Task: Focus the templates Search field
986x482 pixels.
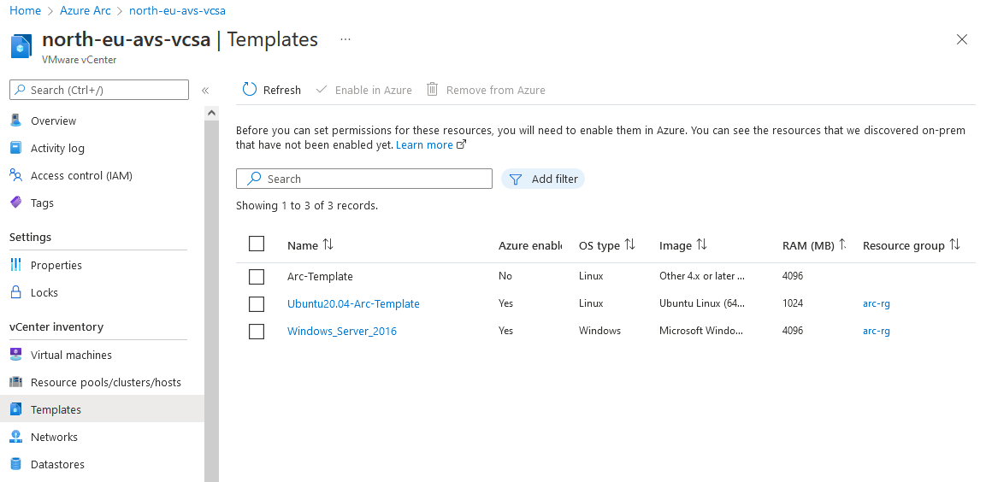Action: click(x=364, y=179)
